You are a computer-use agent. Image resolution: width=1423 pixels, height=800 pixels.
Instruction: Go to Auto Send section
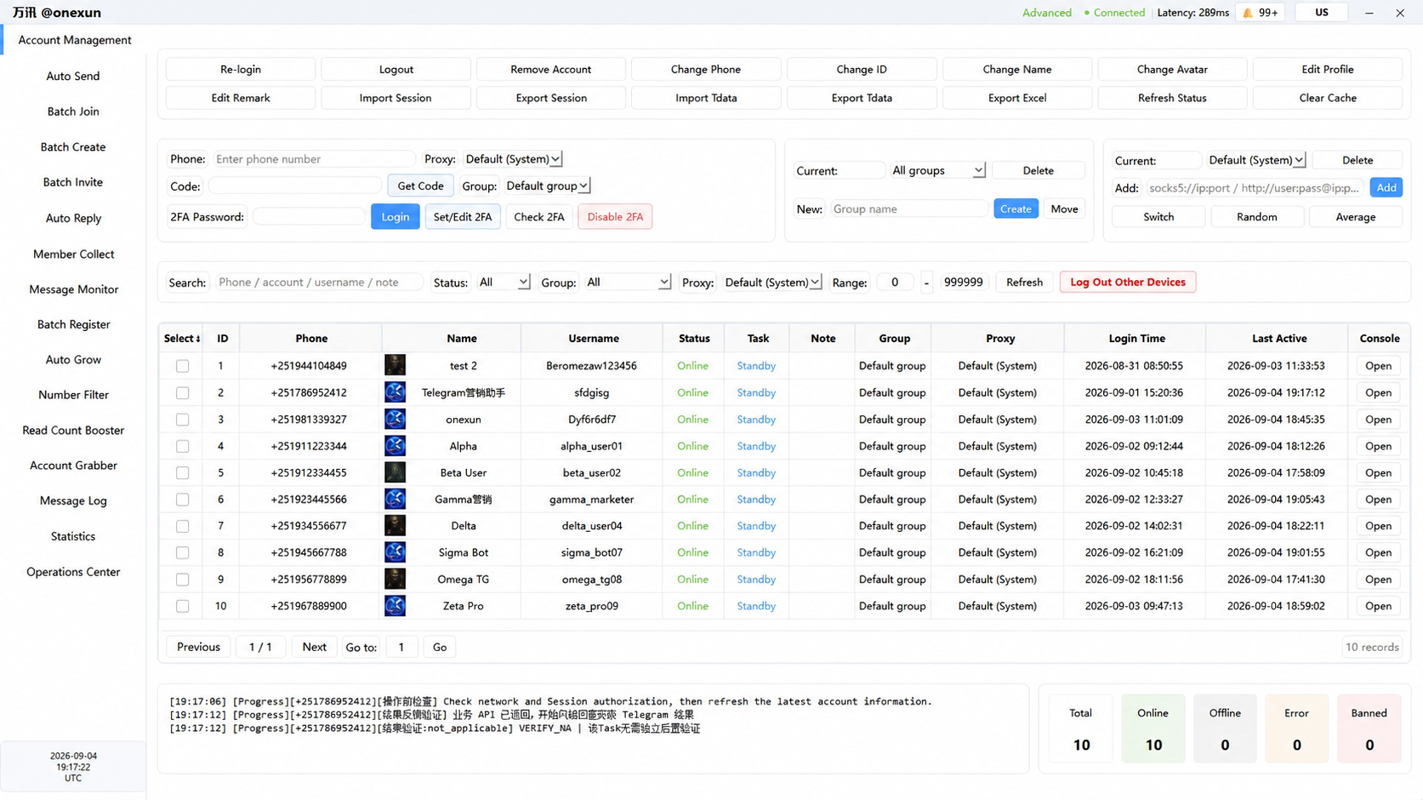(73, 76)
